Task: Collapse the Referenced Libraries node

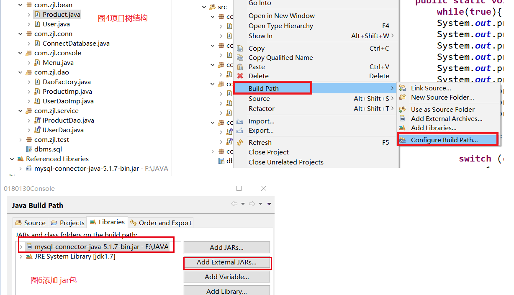Action: click(x=12, y=159)
